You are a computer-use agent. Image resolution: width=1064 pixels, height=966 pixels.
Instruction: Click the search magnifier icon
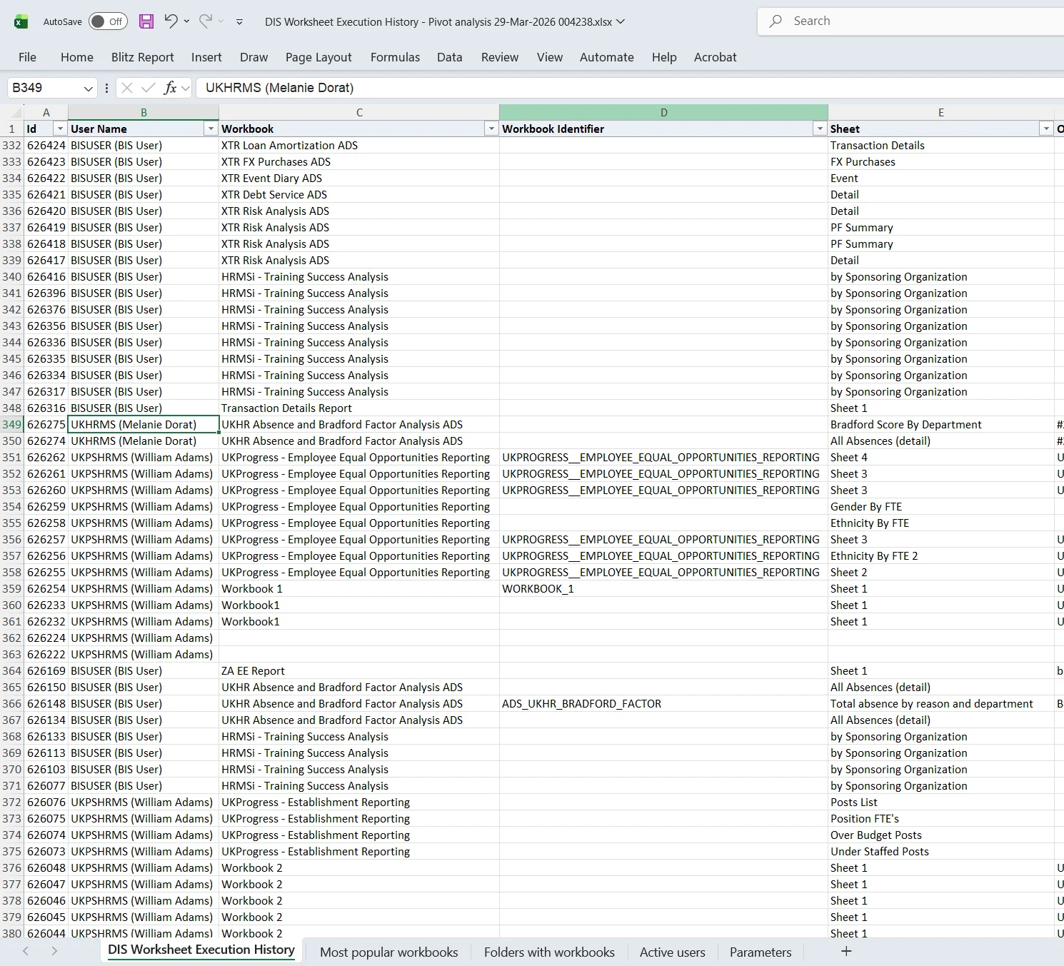(776, 21)
